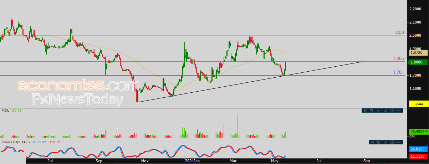This screenshot has width=429, height=164.
Task: Open more options for SlowSTO panel
Action: [398, 142]
